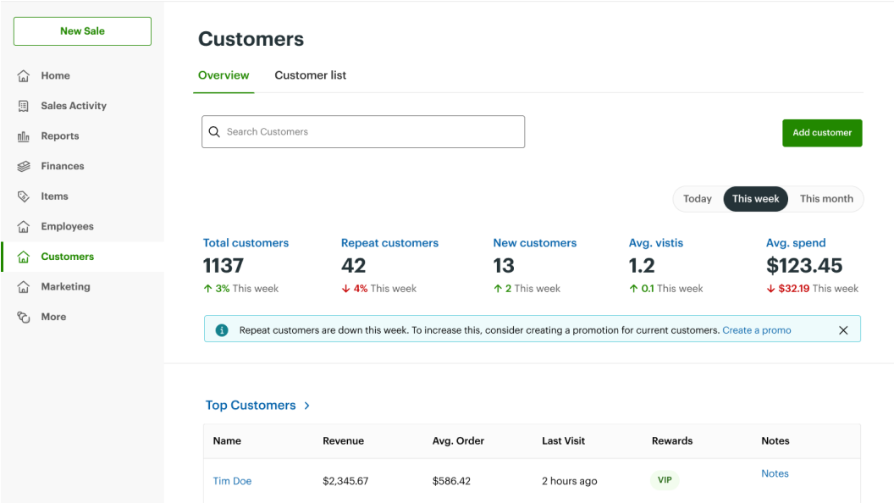Click the 1137 total customers value
The height and width of the screenshot is (503, 894).
coord(223,266)
